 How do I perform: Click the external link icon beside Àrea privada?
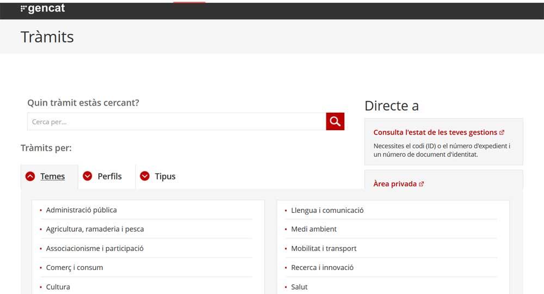[x=421, y=184]
